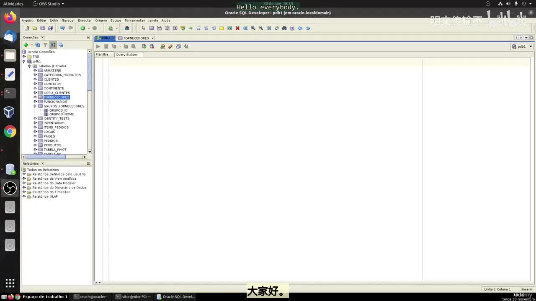Viewport: 536px width, 301px height.
Task: Click the Find Database Object binoculars icon
Action: click(x=127, y=28)
